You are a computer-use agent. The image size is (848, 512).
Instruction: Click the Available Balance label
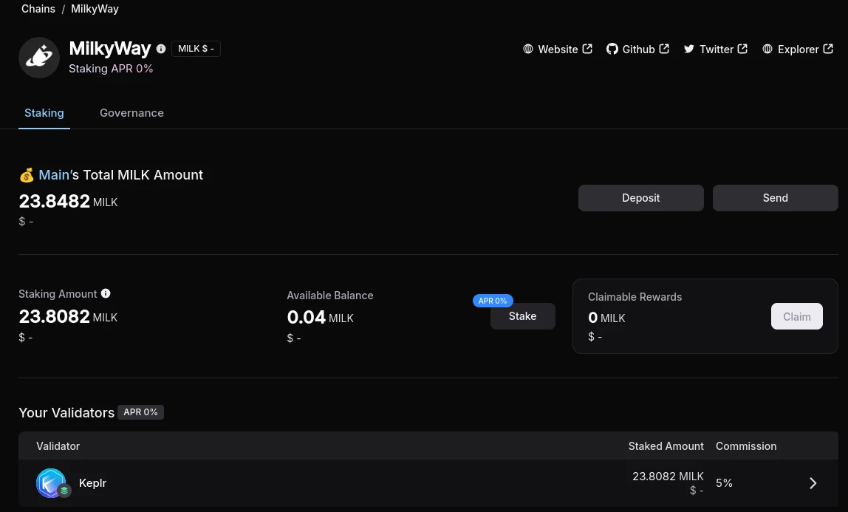coord(330,296)
